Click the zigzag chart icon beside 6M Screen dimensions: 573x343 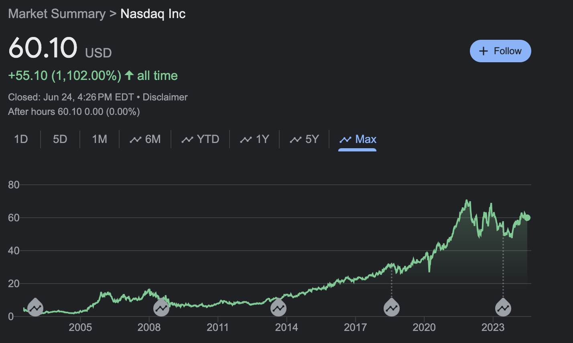point(135,139)
